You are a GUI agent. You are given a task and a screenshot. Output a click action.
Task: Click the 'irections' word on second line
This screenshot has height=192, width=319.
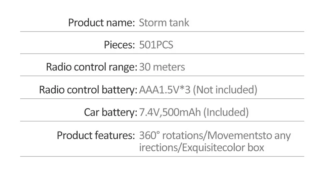(x=158, y=147)
